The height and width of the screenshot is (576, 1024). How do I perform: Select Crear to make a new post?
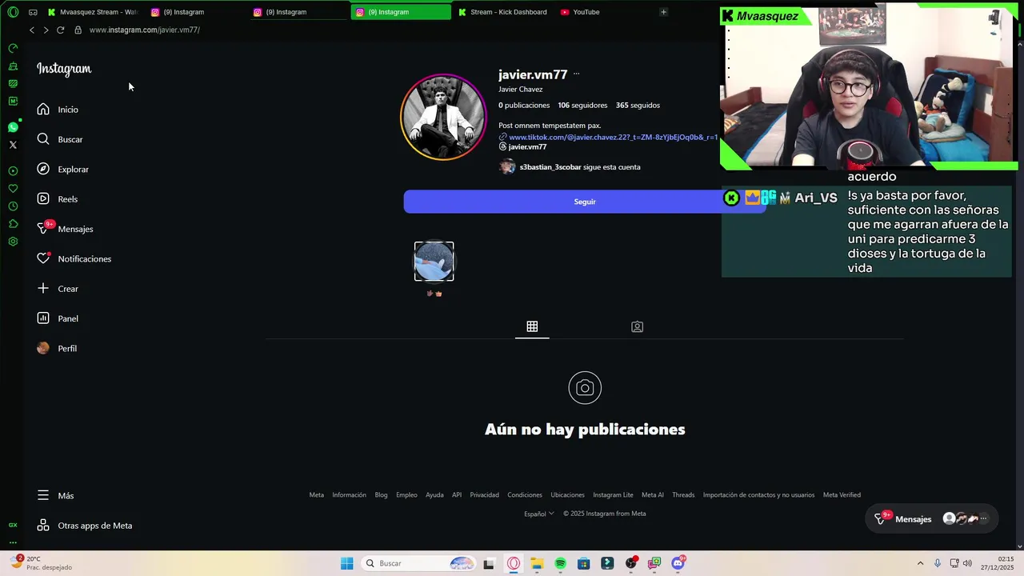coord(58,289)
